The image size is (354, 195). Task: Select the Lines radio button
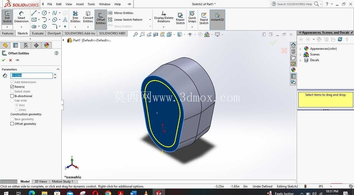point(17,110)
